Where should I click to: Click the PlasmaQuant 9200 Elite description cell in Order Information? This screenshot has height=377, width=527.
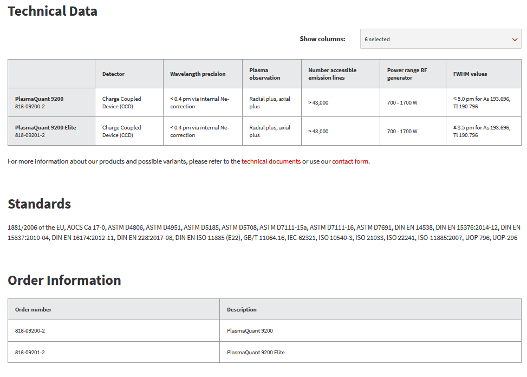(x=256, y=352)
